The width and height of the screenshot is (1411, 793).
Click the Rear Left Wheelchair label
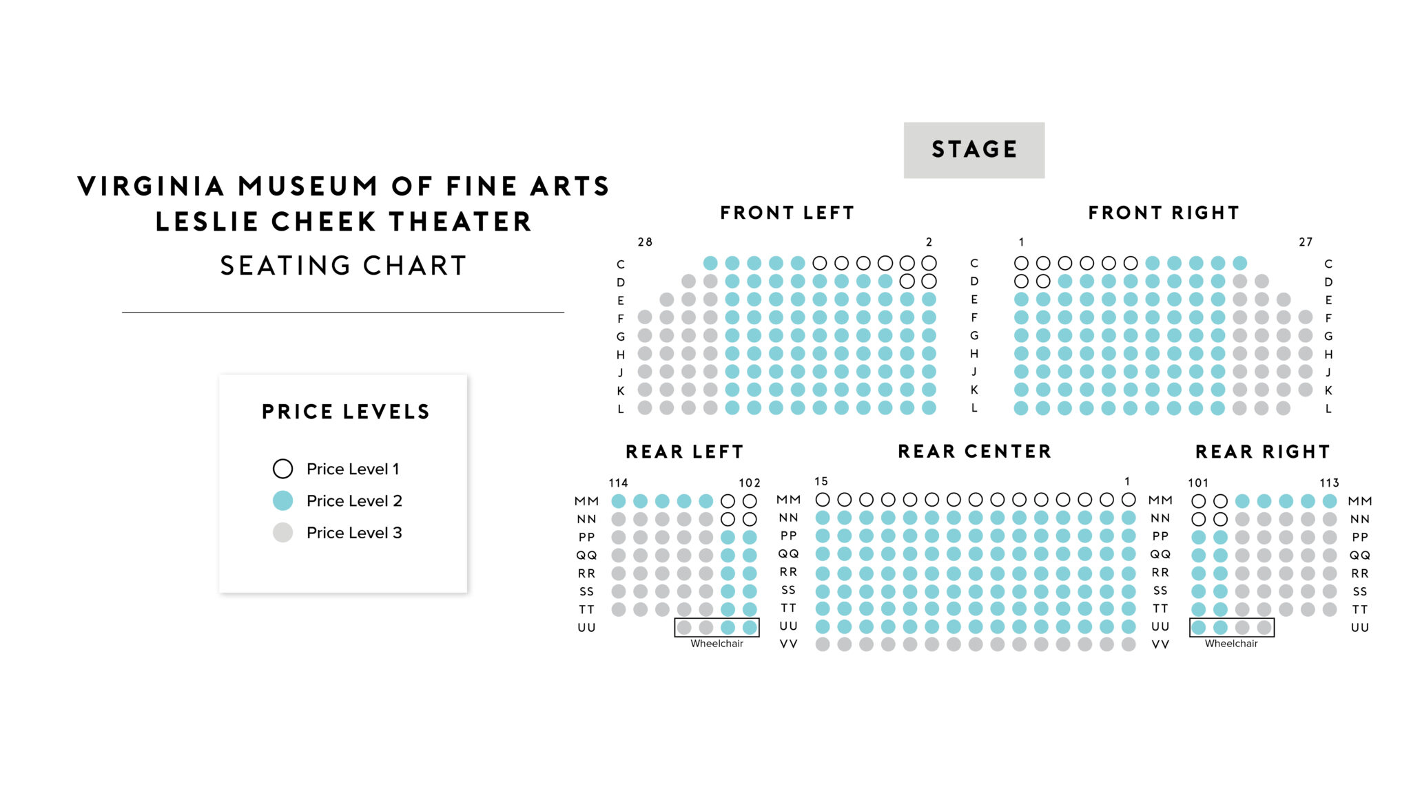coord(717,644)
